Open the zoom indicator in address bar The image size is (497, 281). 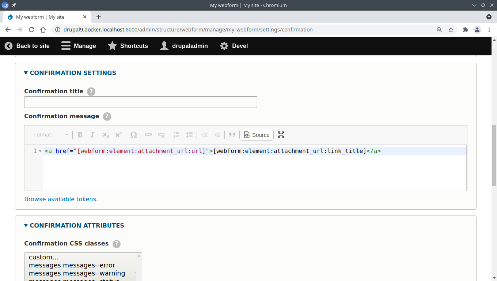[x=439, y=30]
